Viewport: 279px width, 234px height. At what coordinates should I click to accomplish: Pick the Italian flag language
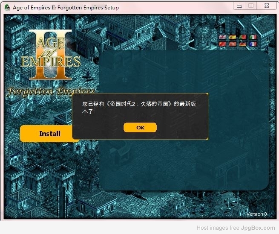[253, 38]
